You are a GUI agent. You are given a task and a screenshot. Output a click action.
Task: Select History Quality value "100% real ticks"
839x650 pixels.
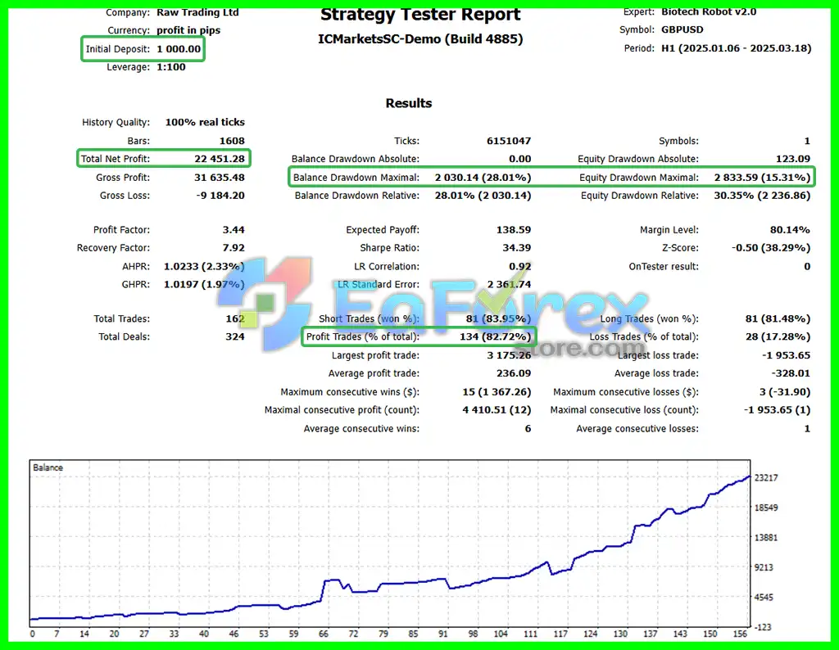coord(205,123)
